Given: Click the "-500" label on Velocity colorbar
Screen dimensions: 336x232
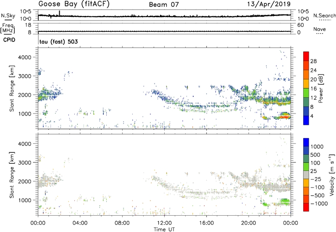Looking at the screenshot, I should (x=318, y=195).
